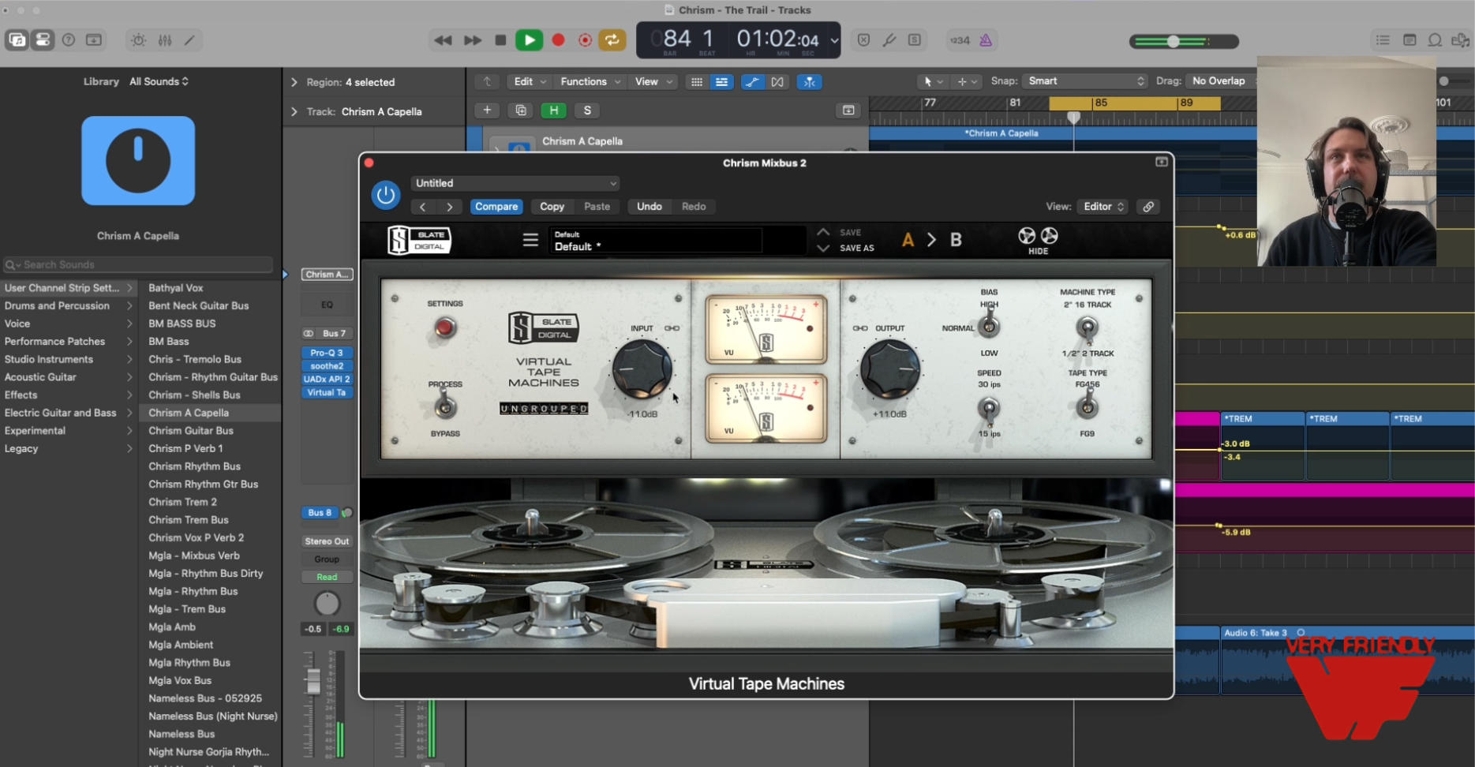Open the List Editors icon
The height and width of the screenshot is (767, 1475).
coord(1383,40)
